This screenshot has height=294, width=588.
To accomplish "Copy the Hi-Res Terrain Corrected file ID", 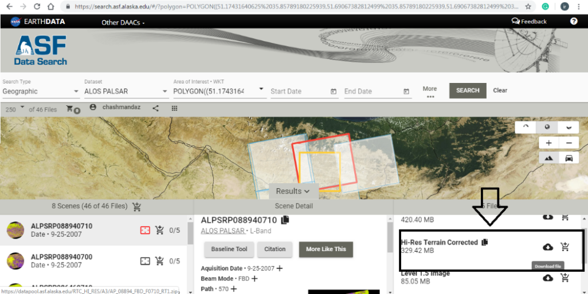I will pyautogui.click(x=485, y=243).
